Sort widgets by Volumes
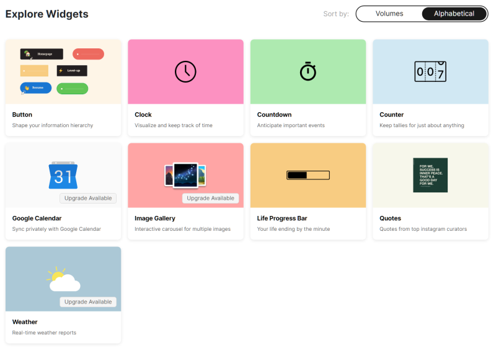Screen dimensions: 496x350 (389, 14)
